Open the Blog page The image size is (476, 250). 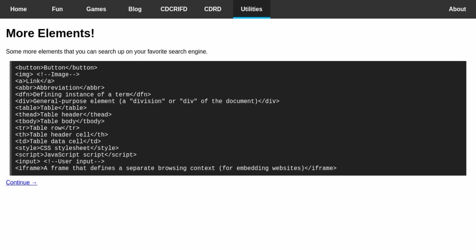coord(135,9)
